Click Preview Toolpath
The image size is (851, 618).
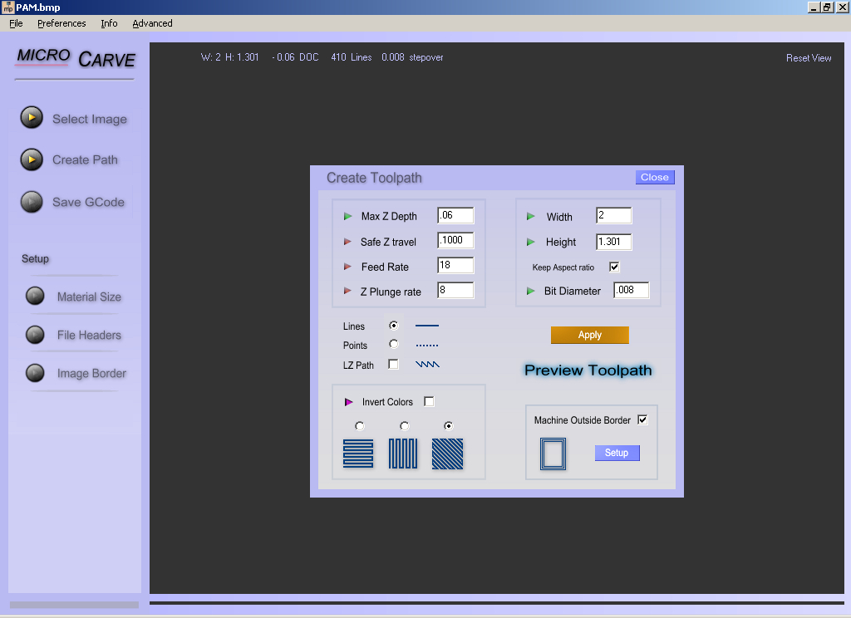(x=588, y=370)
